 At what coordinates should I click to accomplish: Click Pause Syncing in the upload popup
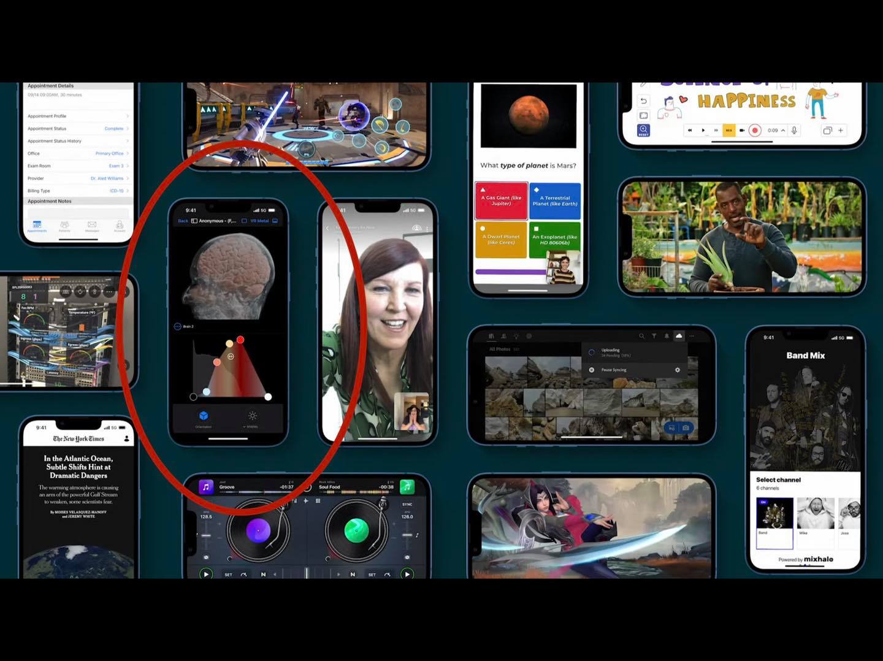tap(614, 370)
